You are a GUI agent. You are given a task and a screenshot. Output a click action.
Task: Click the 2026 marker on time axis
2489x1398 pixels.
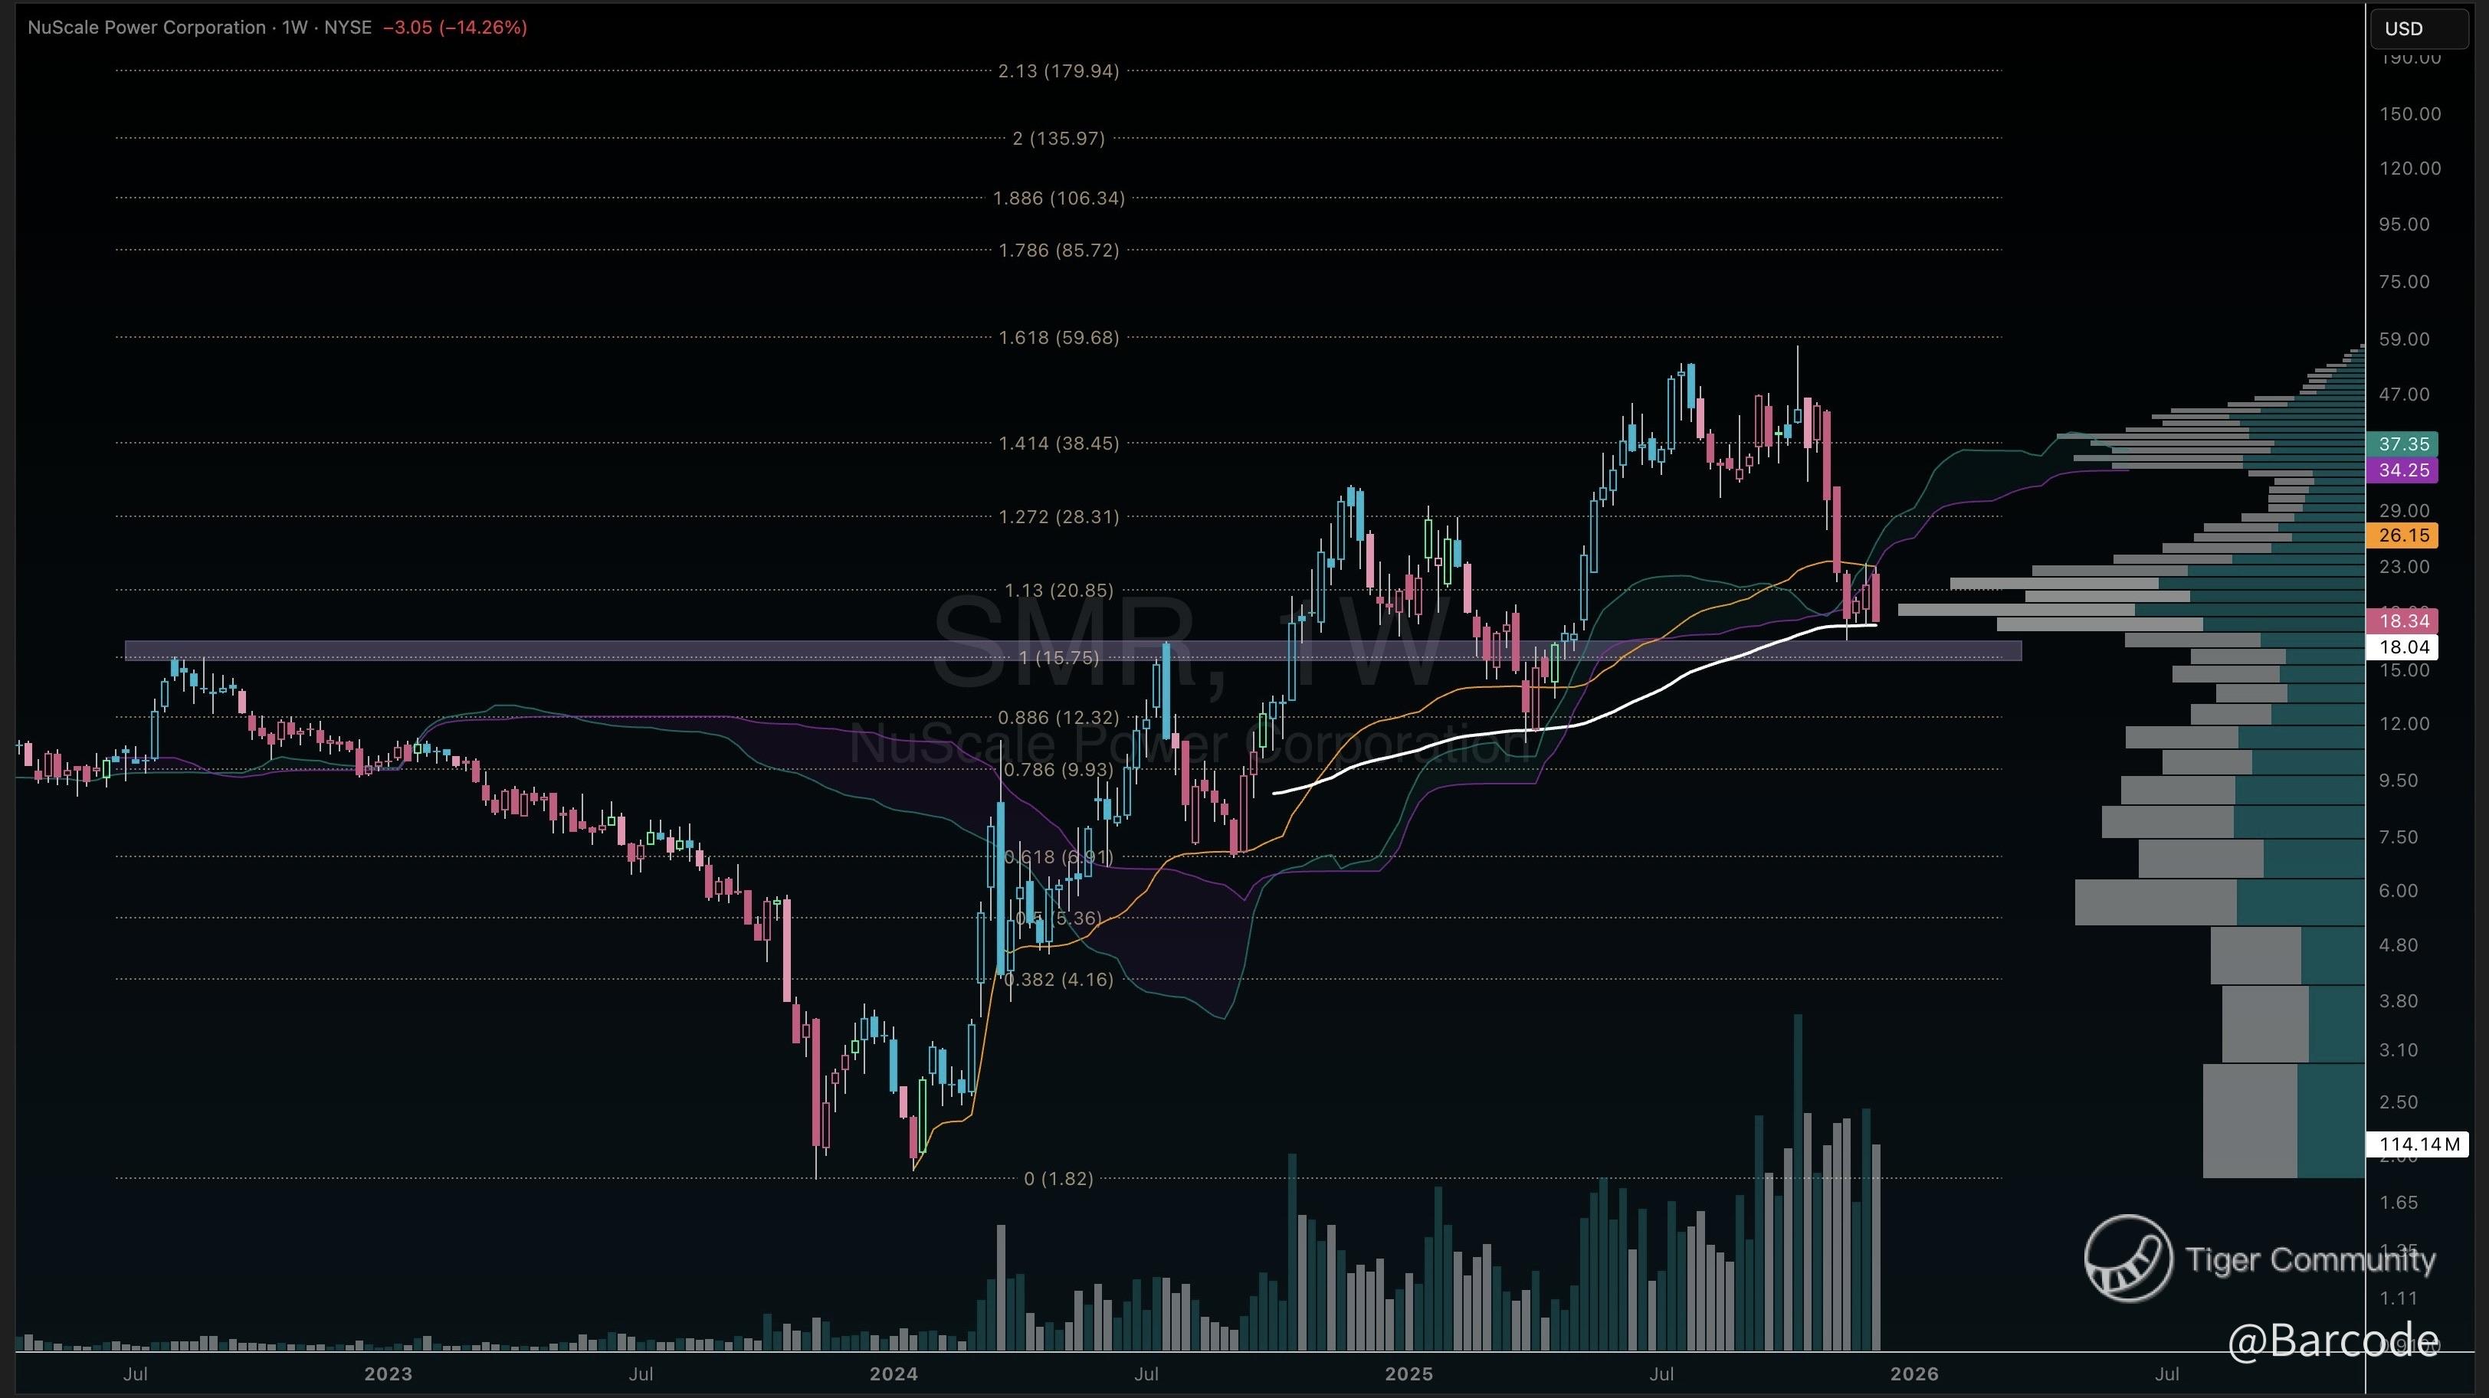(x=1913, y=1373)
